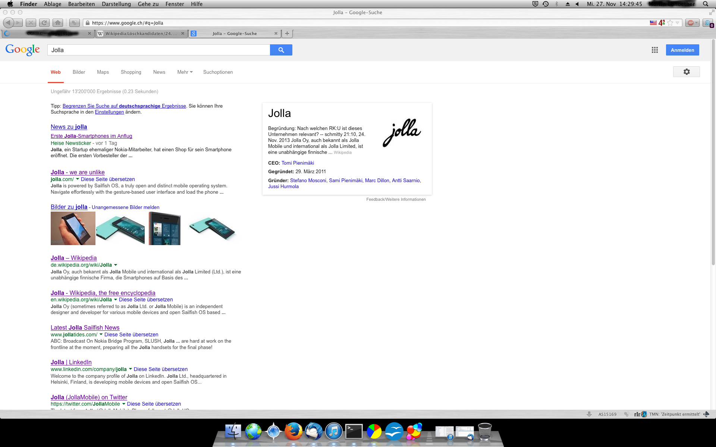Open dropdown arrow beside de.wikipedia.org/wiki/Jolla
The width and height of the screenshot is (716, 447).
click(116, 265)
